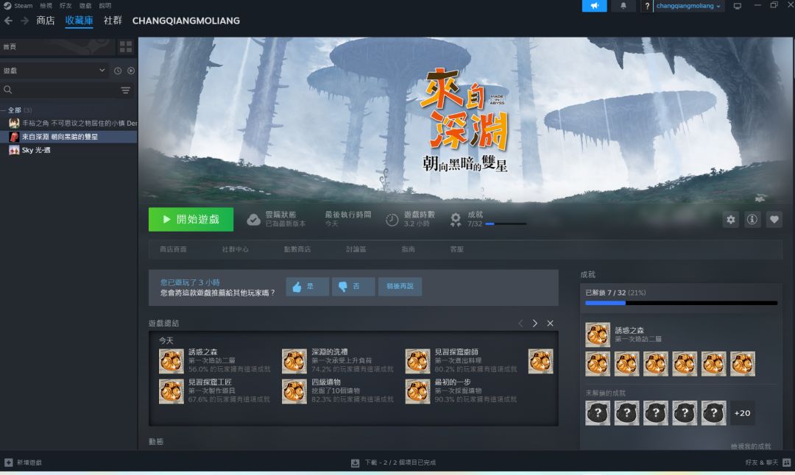This screenshot has height=475, width=795.
Task: Toggle sort by recent clock icon
Action: (x=118, y=71)
